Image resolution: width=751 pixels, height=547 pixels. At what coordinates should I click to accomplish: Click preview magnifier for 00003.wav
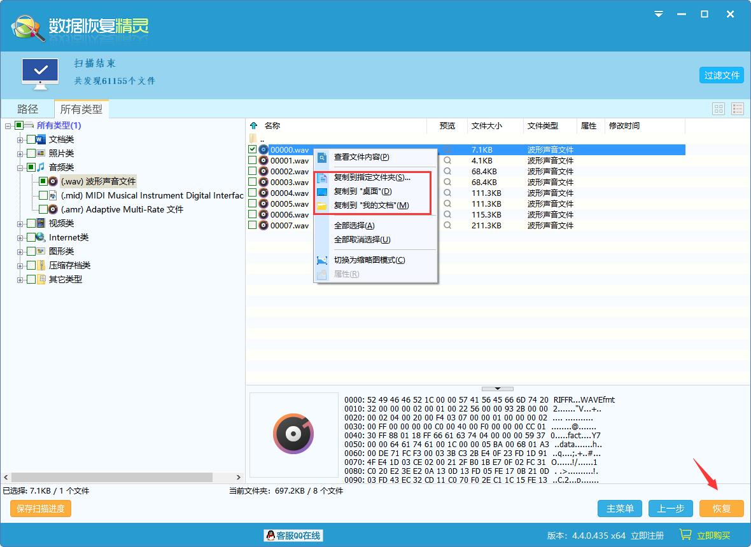447,182
